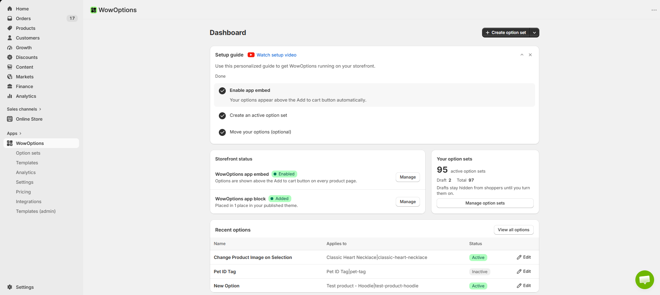The width and height of the screenshot is (660, 295).
Task: Click the Finance bank icon
Action: [x=10, y=86]
